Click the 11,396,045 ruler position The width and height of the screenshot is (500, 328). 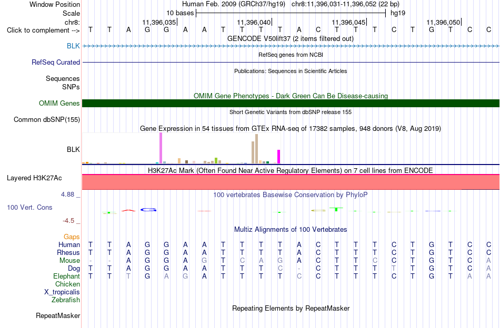pos(348,22)
